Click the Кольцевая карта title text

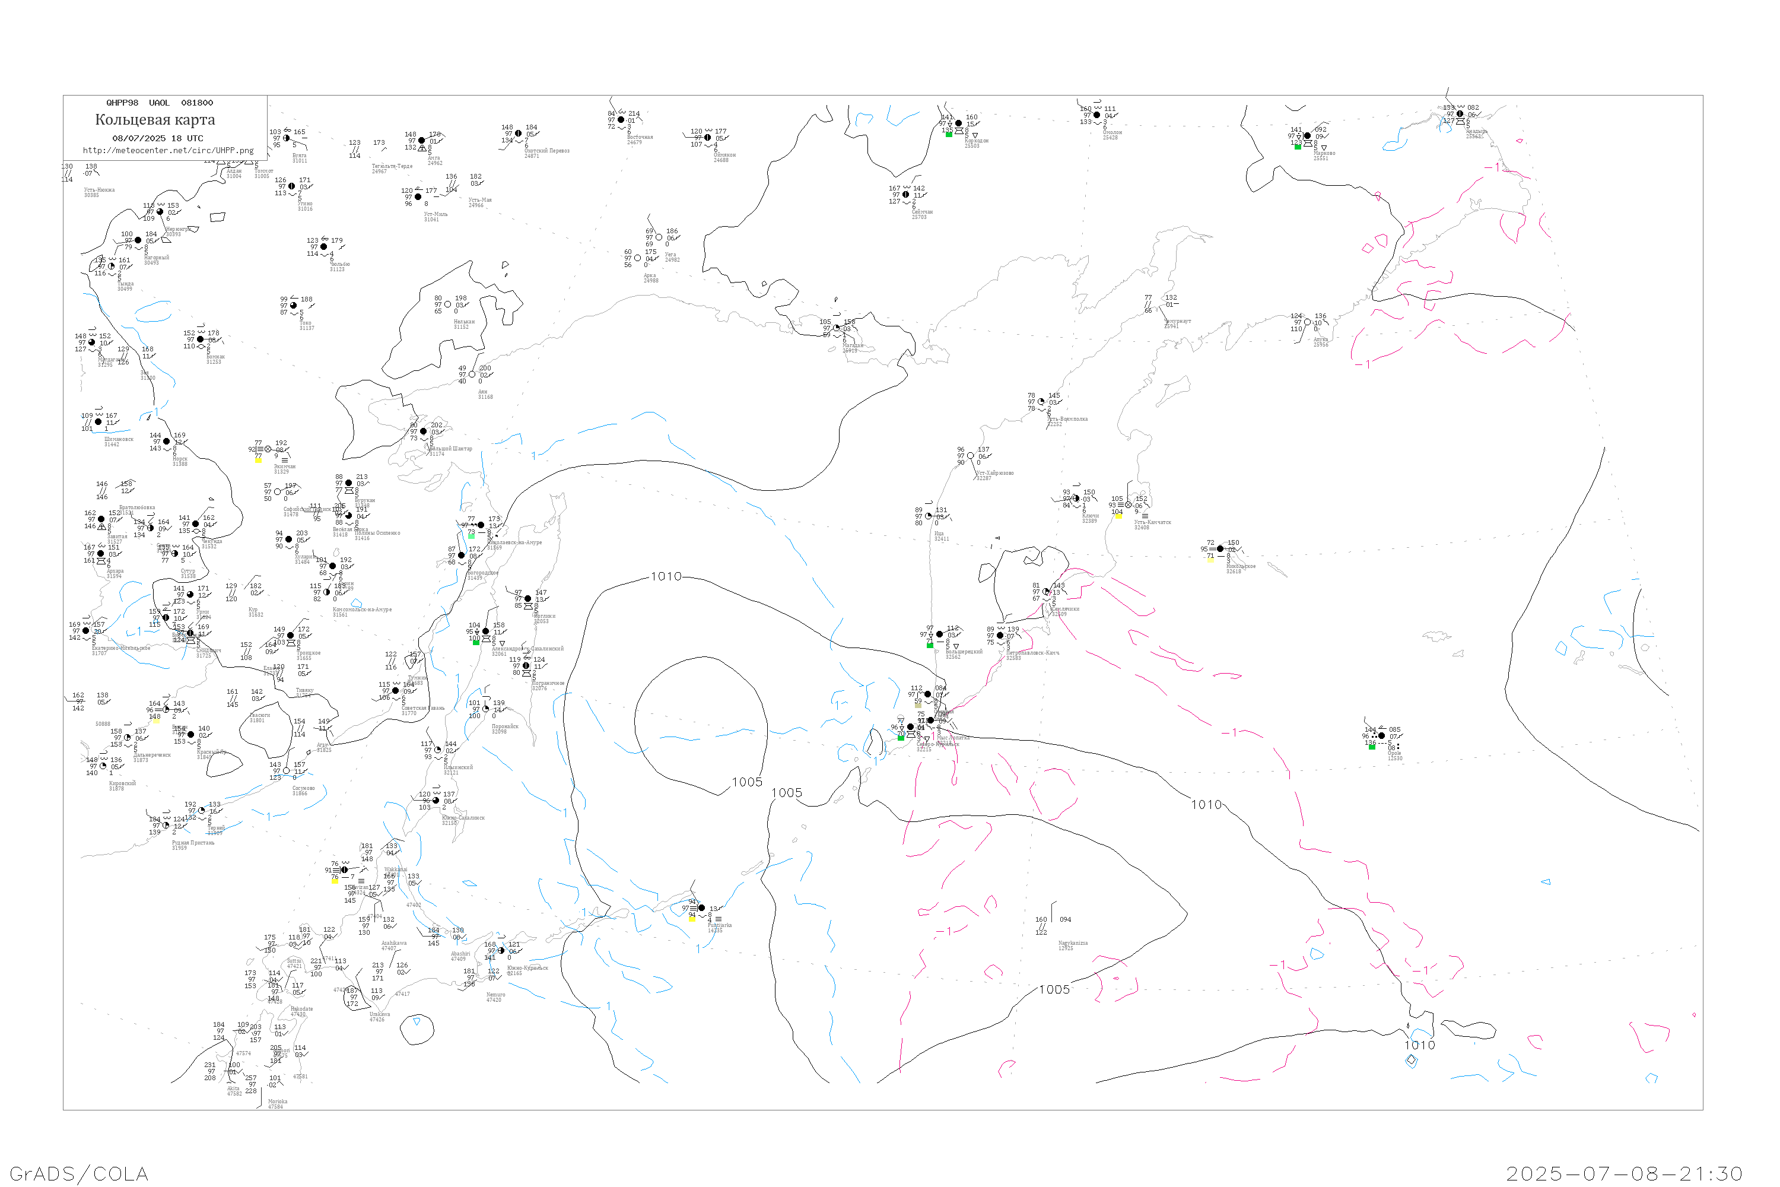155,120
